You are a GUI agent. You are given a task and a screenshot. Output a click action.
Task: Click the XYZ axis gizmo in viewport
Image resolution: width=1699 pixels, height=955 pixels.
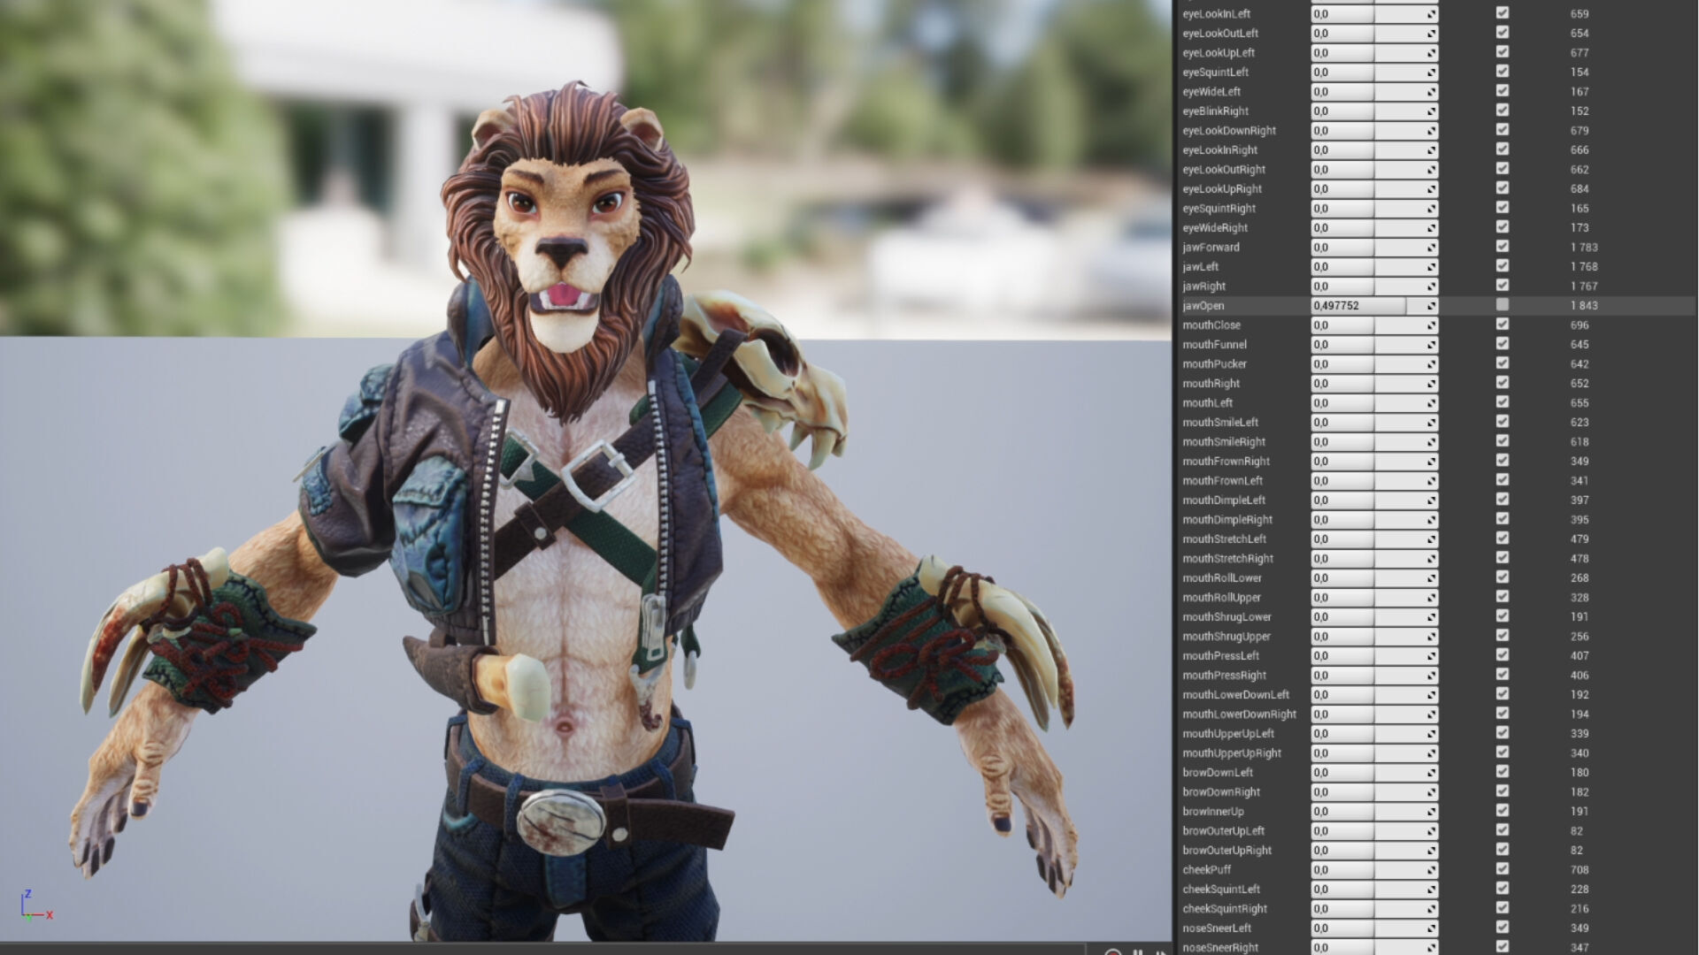click(34, 908)
